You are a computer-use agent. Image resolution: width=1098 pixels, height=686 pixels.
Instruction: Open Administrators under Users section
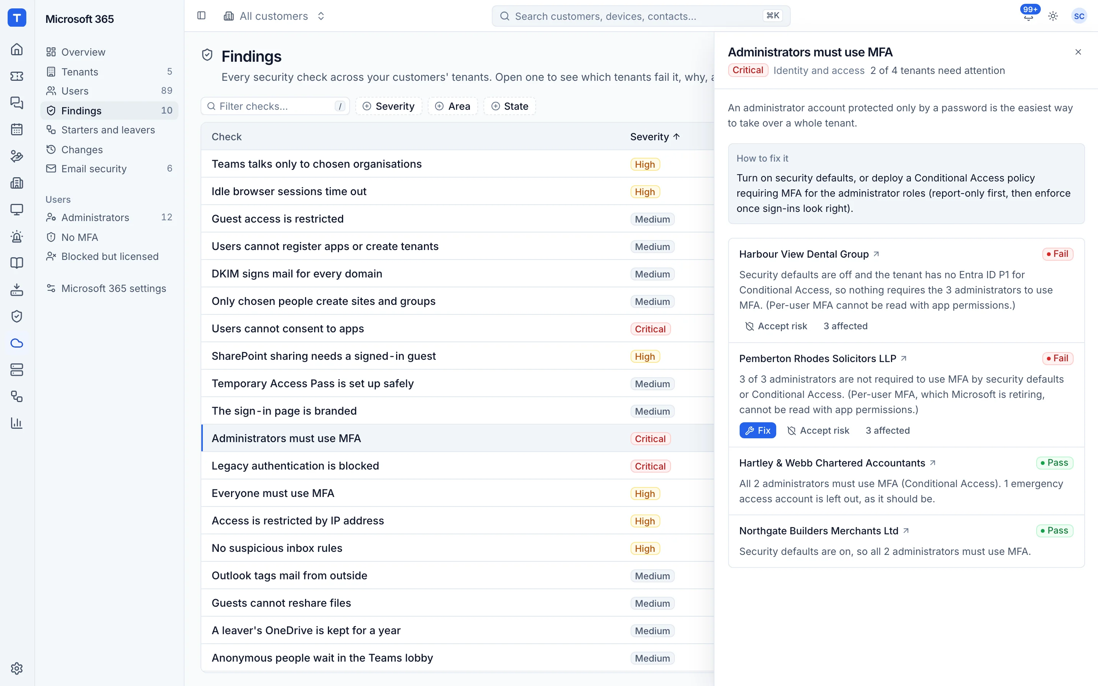[109, 217]
